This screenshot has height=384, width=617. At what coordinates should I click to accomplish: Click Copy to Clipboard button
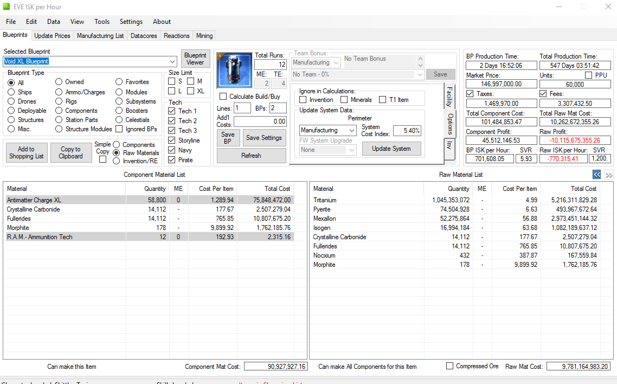pyautogui.click(x=71, y=152)
